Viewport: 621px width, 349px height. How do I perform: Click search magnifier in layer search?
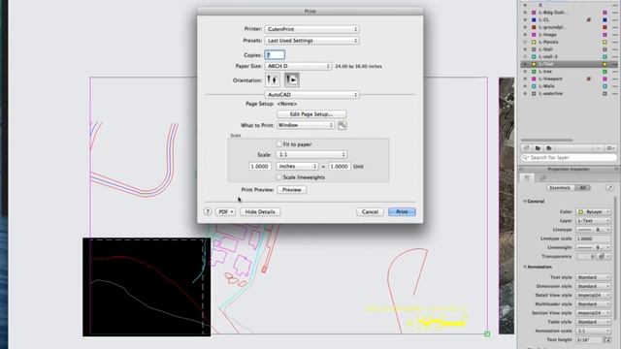click(526, 157)
